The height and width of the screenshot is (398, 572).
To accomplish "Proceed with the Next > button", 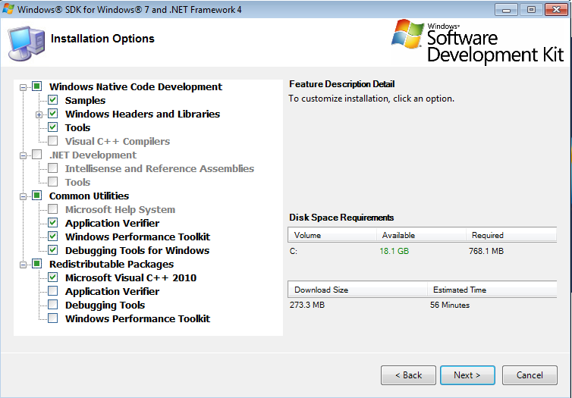I will (x=467, y=375).
